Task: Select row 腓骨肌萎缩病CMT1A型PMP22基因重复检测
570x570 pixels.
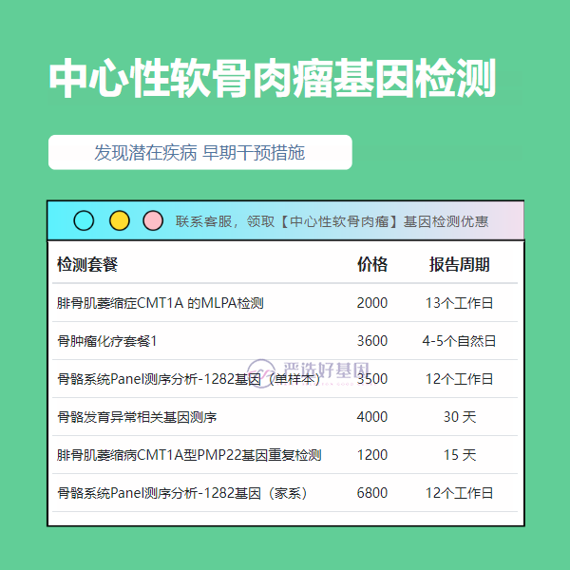Action: pyautogui.click(x=285, y=455)
